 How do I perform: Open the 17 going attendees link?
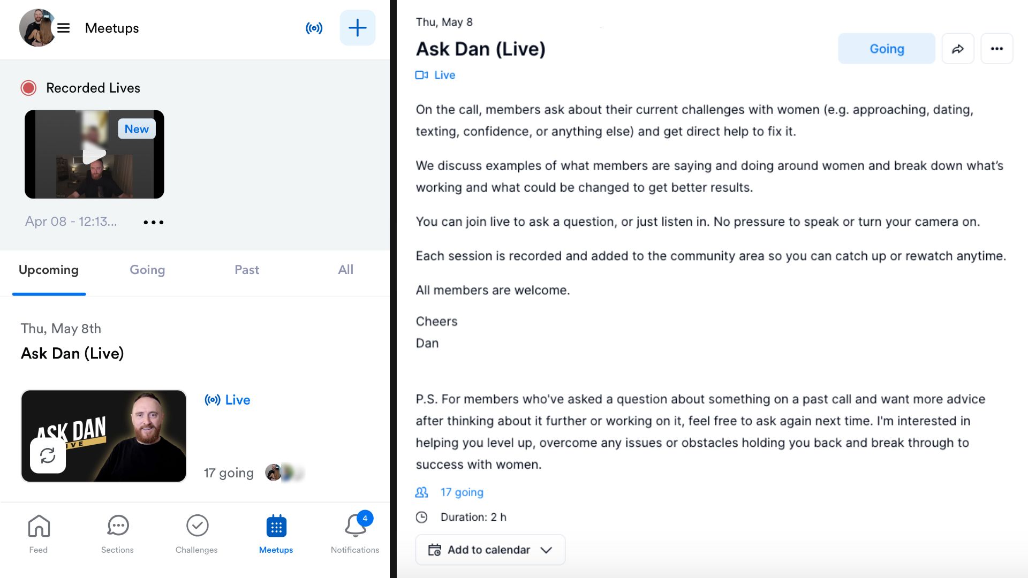point(462,492)
